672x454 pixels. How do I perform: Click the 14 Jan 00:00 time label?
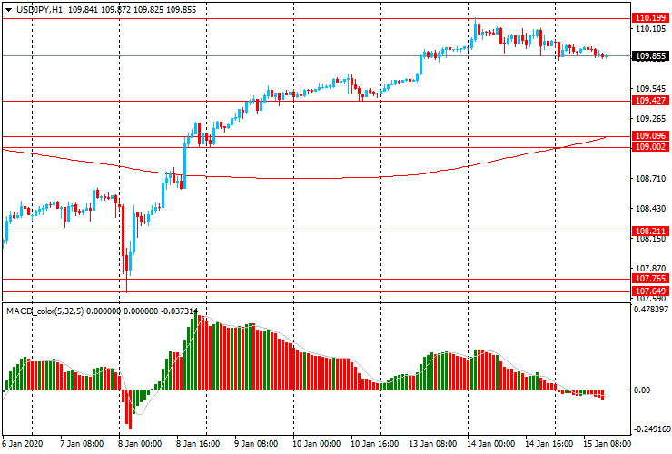click(x=491, y=444)
